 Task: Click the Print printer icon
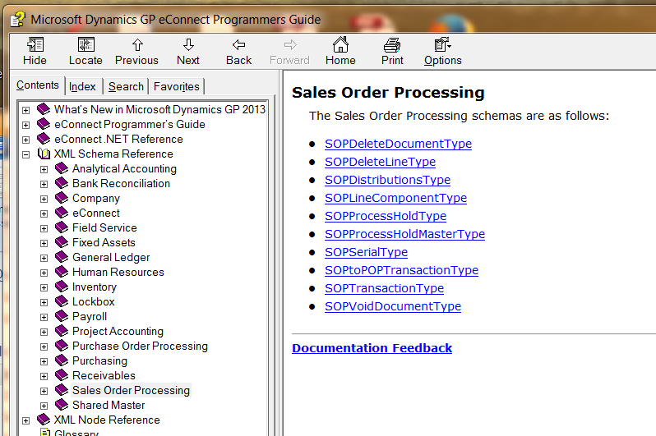pyautogui.click(x=392, y=44)
